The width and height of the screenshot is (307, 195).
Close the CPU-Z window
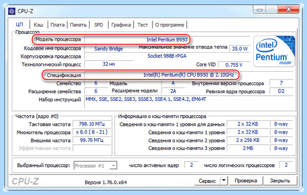tap(289, 9)
